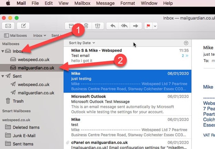Image resolution: width=215 pixels, height=149 pixels.
Task: Open flag color dropdown arrow
Action: click(x=155, y=26)
